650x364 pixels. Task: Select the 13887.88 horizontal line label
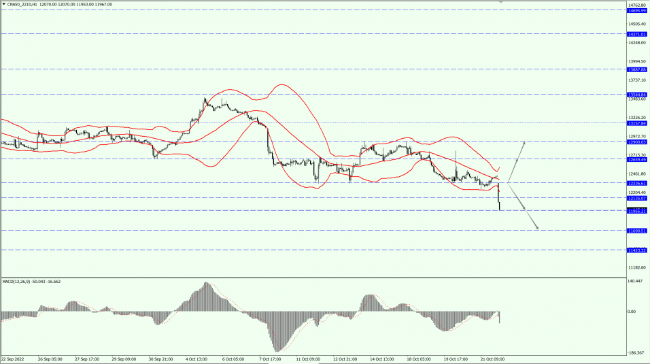click(637, 69)
